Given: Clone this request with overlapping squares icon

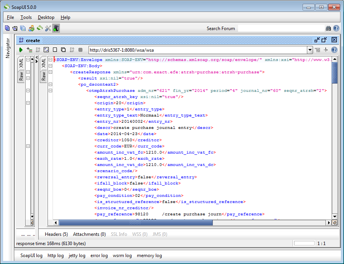Looking at the screenshot, I should pyautogui.click(x=63, y=50).
